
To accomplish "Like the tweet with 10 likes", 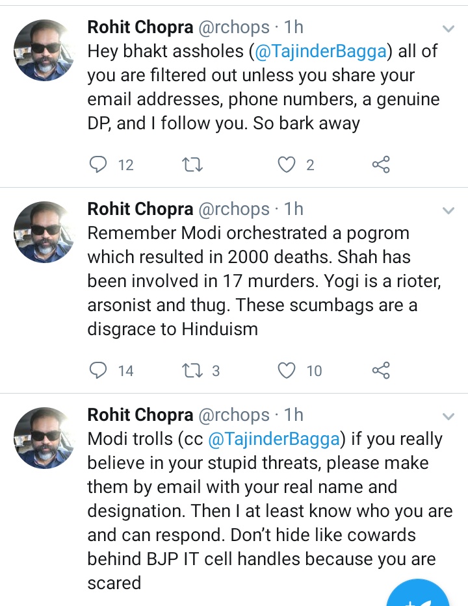I will [x=287, y=370].
